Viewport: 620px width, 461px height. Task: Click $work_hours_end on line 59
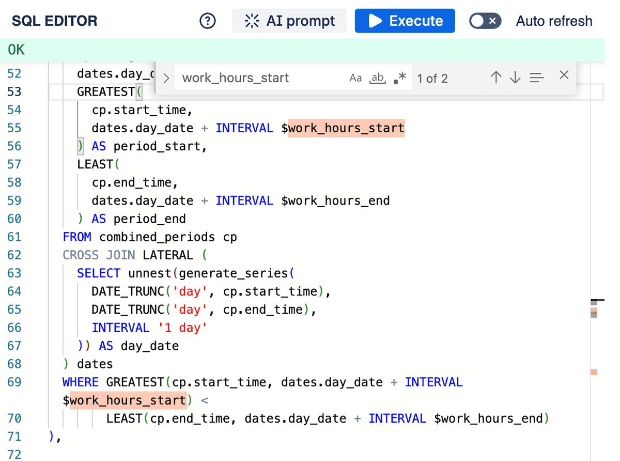(335, 201)
